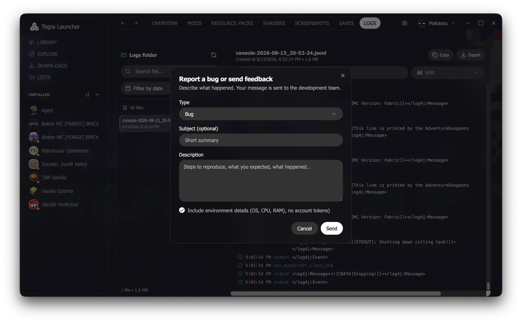Click into the Description text area

click(x=261, y=180)
